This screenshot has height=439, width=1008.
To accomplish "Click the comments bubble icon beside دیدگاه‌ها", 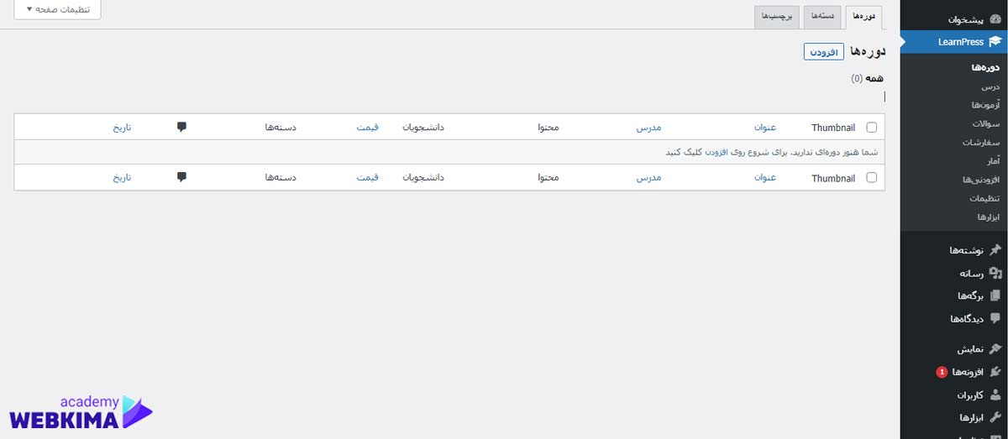I will pos(995,318).
